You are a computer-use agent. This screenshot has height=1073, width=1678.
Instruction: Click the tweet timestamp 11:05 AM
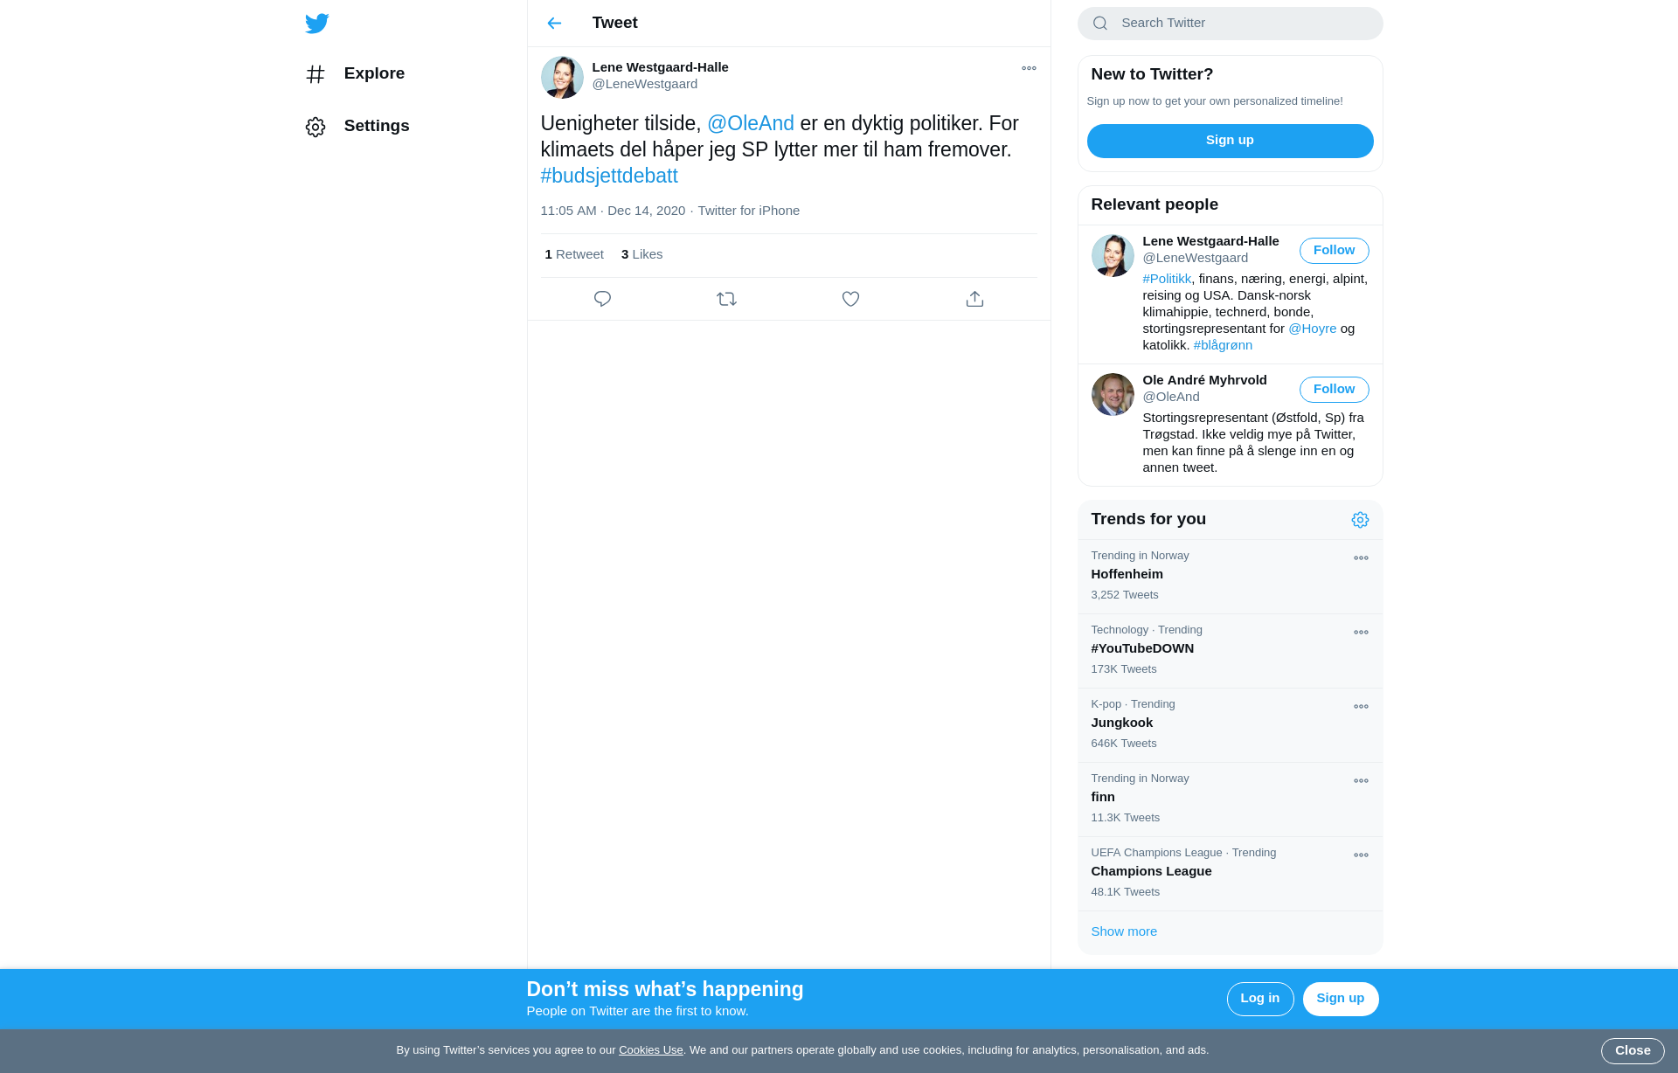613,211
